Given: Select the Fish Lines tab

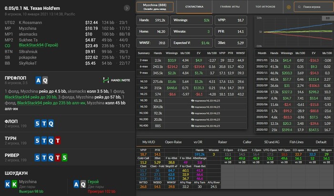Looking at the screenshot, I should point(296,142).
